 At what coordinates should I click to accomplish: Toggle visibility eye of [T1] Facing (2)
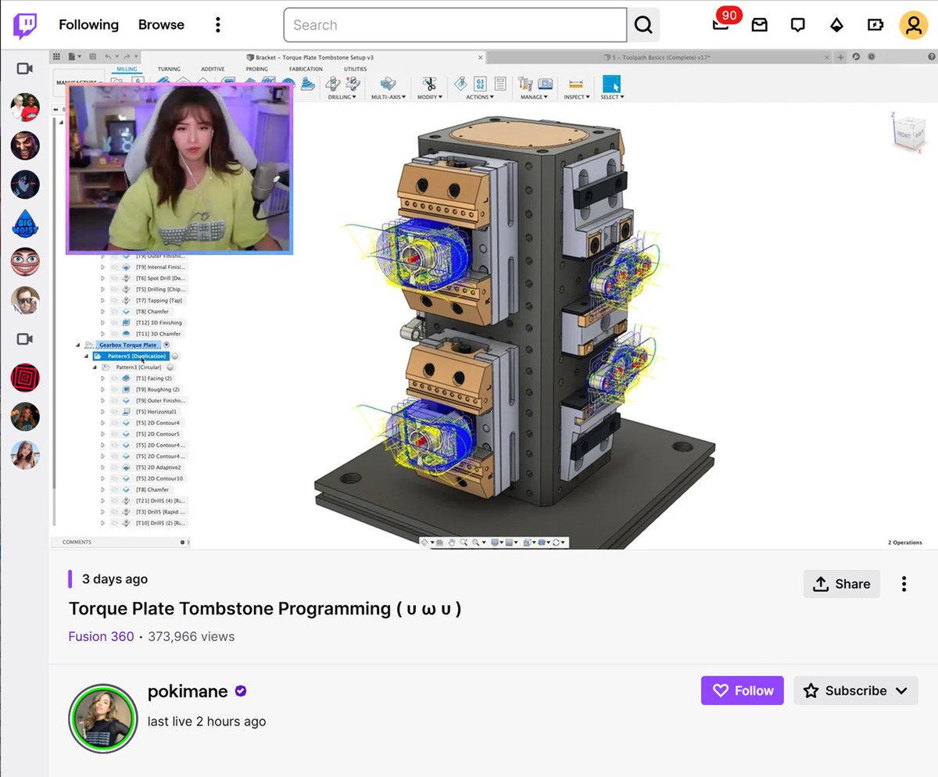point(114,378)
